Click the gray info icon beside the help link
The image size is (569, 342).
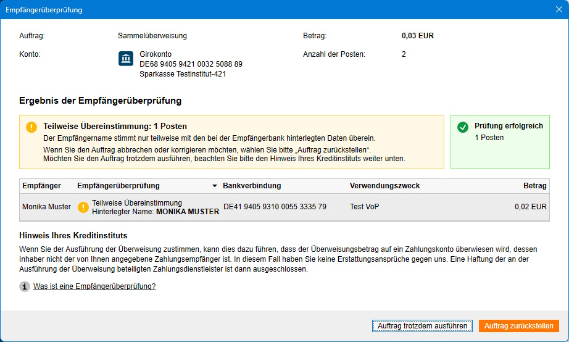pyautogui.click(x=25, y=286)
